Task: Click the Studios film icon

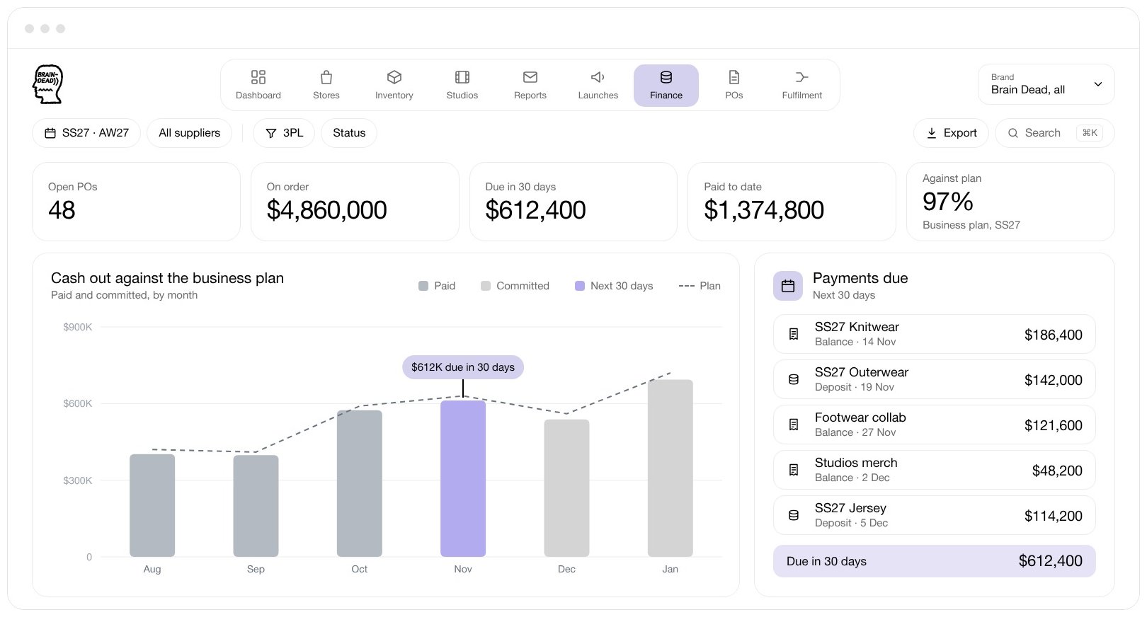Action: [x=462, y=77]
